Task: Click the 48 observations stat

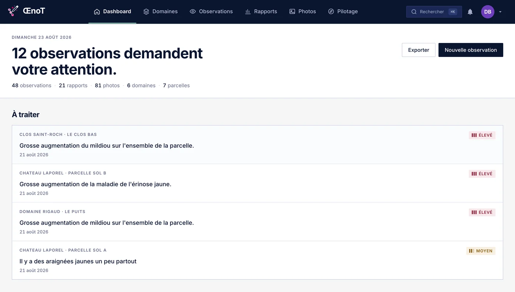Action: (x=32, y=86)
